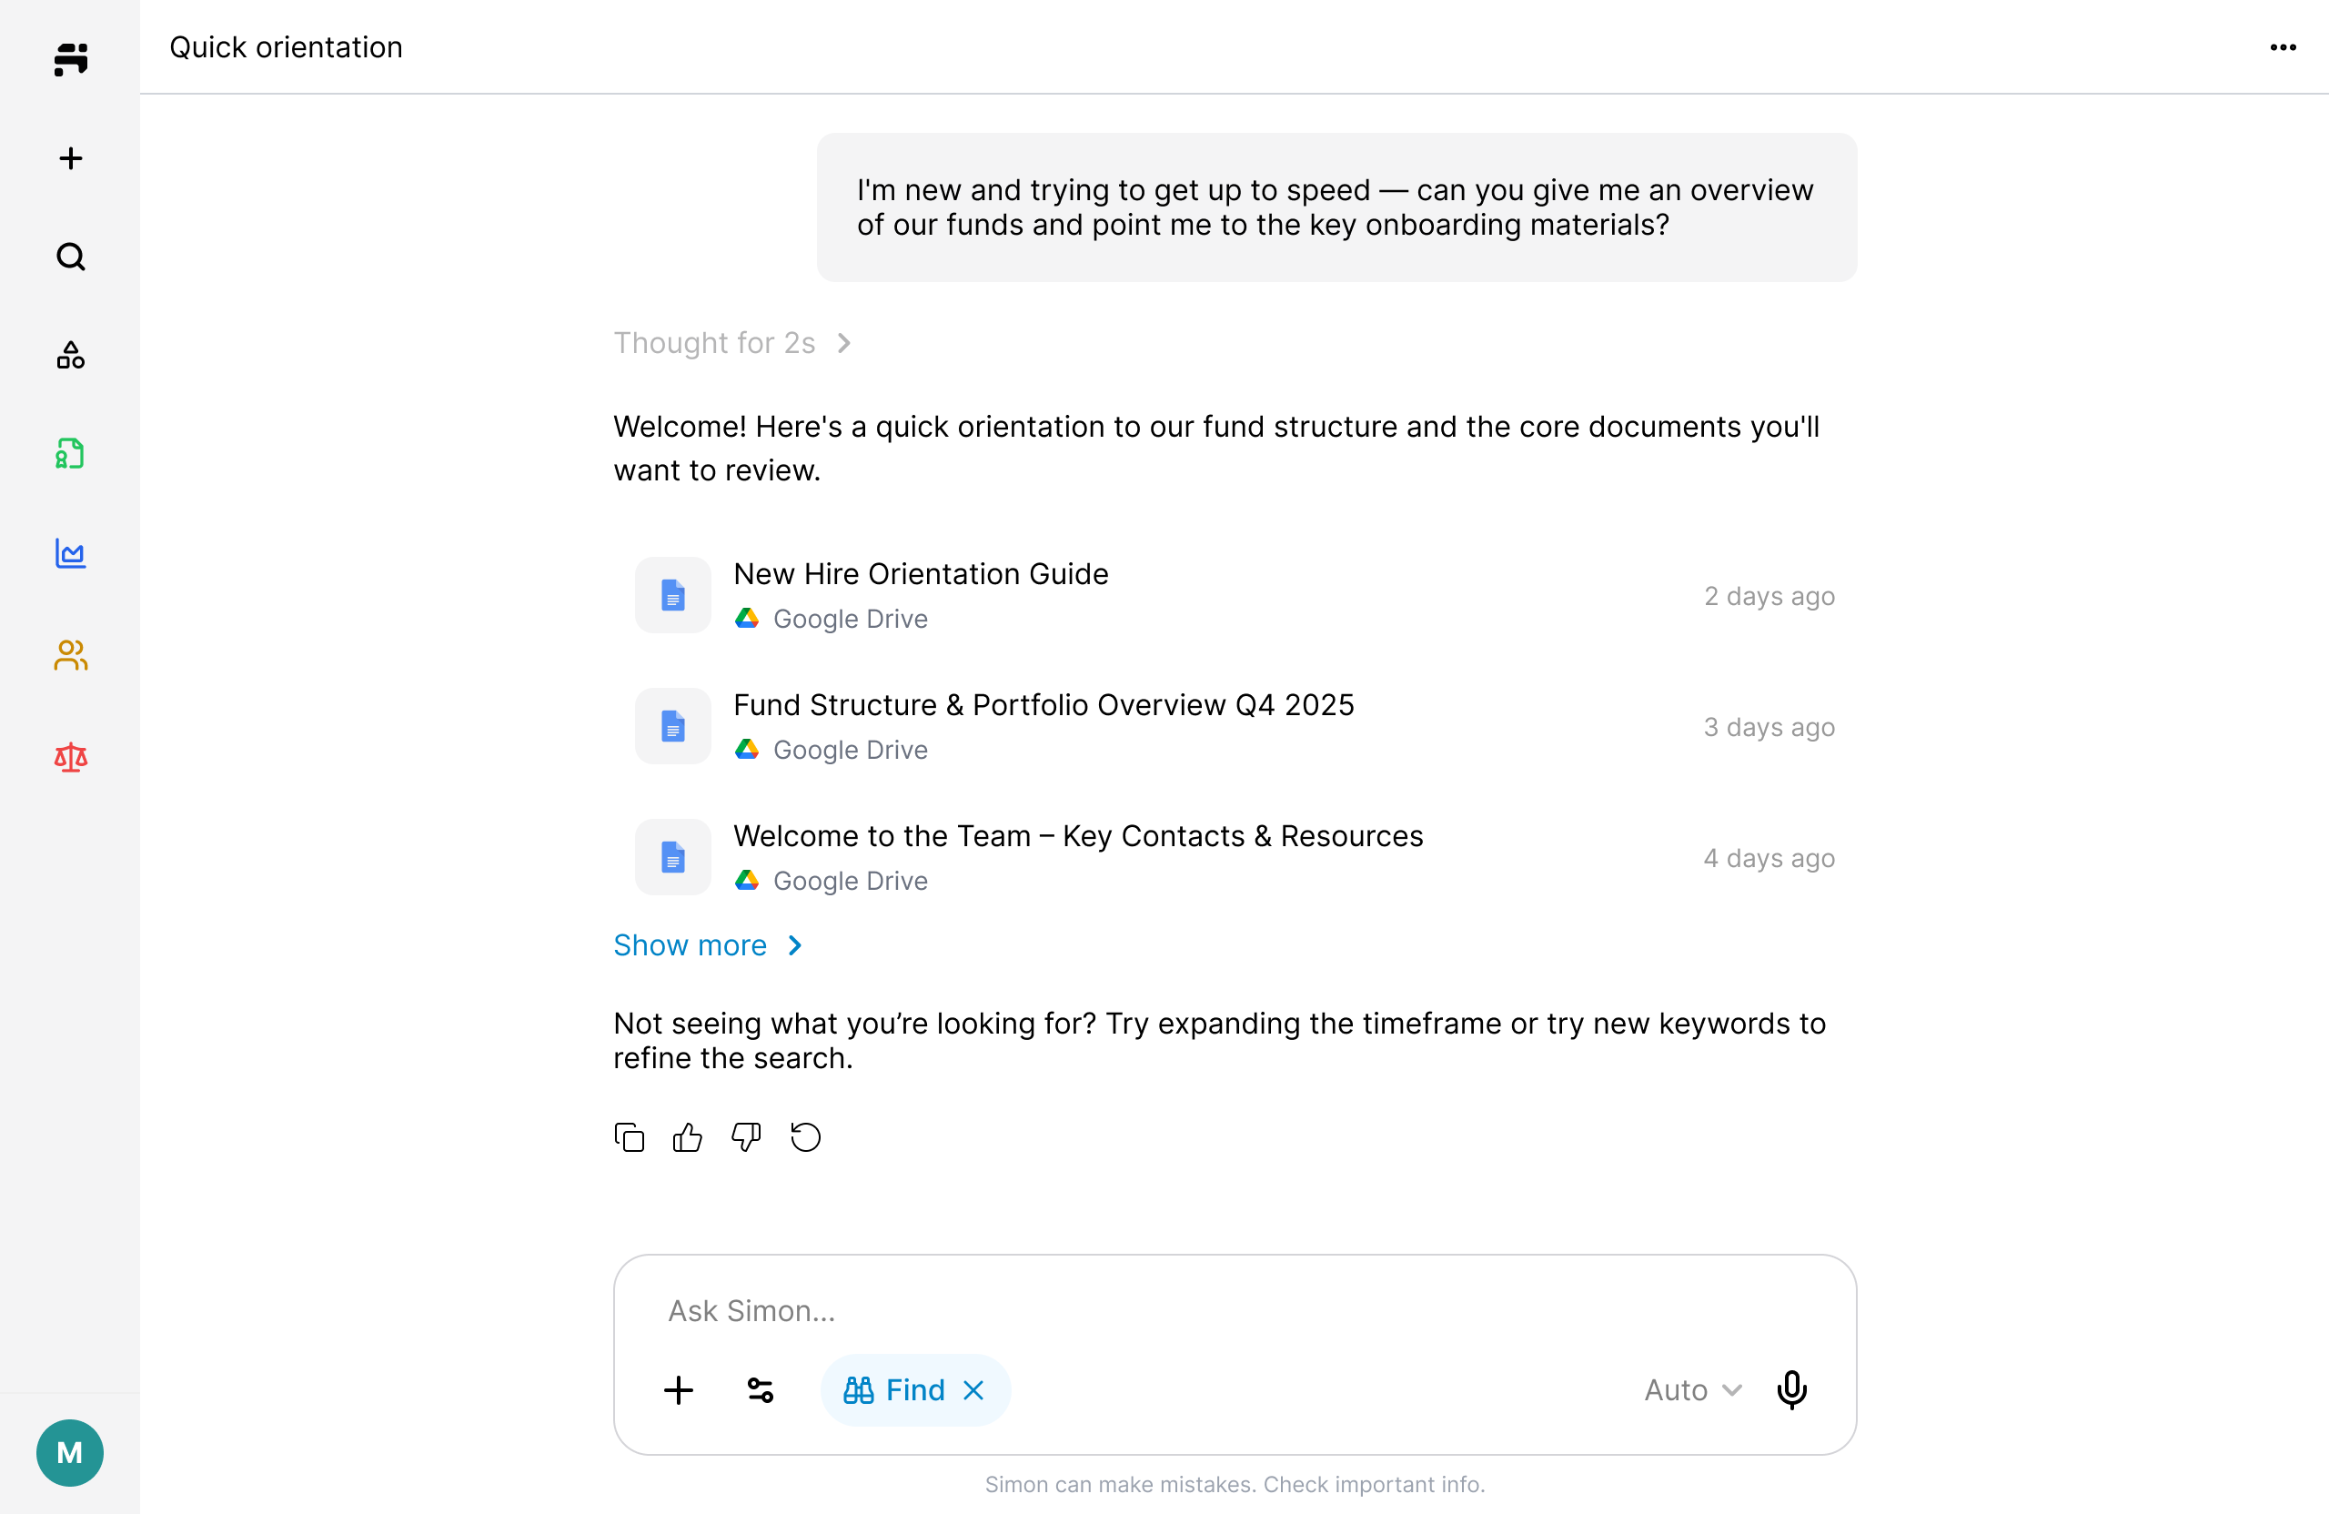Start a new chat with the plus icon
This screenshot has height=1514, width=2329.
[x=69, y=157]
